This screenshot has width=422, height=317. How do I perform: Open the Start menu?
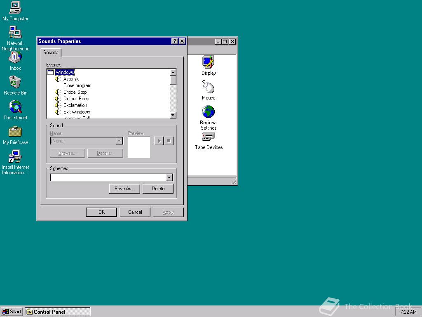[12, 312]
